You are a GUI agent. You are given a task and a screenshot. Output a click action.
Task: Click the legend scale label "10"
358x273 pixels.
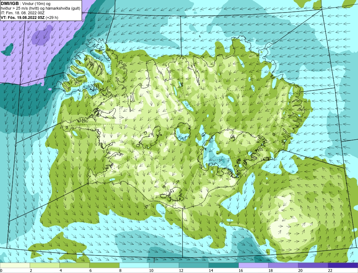[x=151, y=270]
